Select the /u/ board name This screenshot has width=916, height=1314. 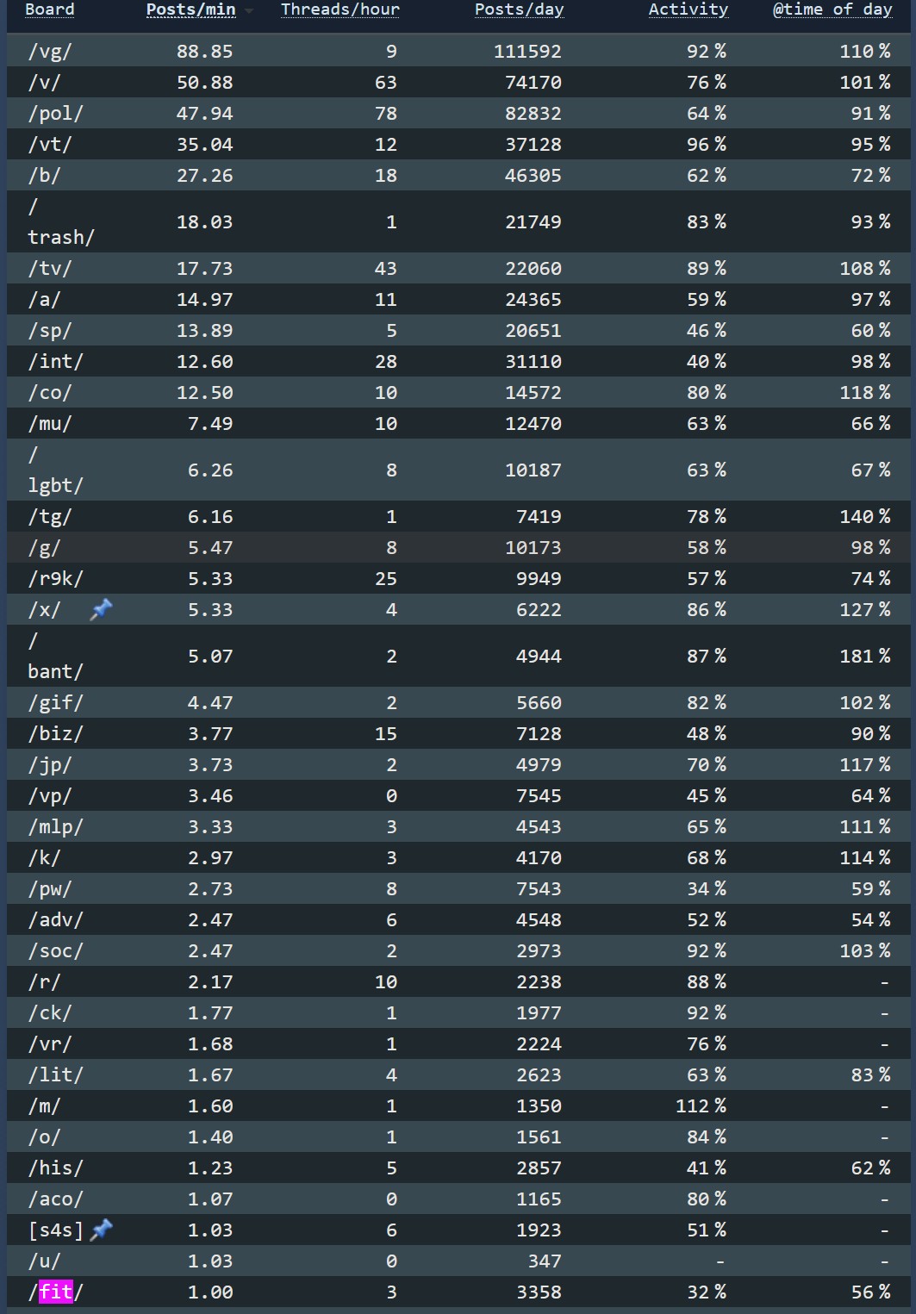pyautogui.click(x=44, y=1261)
